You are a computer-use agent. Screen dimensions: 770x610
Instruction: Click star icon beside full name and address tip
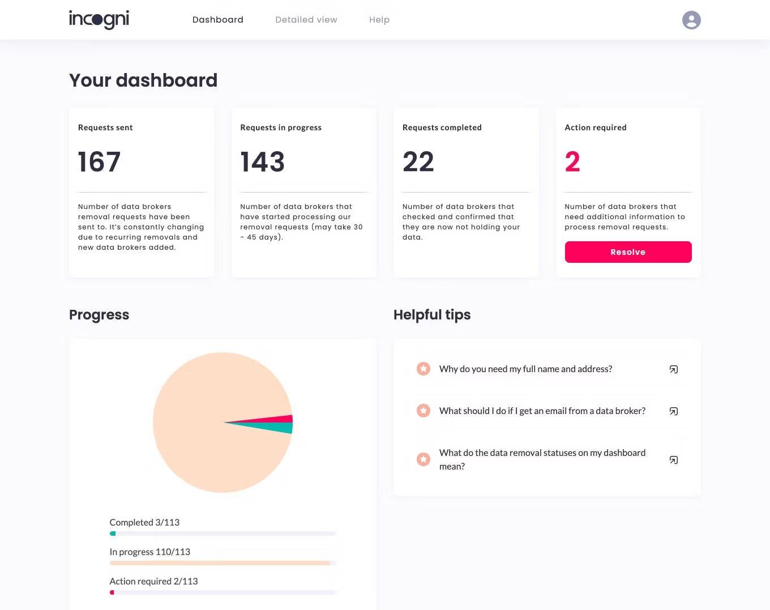(x=423, y=369)
